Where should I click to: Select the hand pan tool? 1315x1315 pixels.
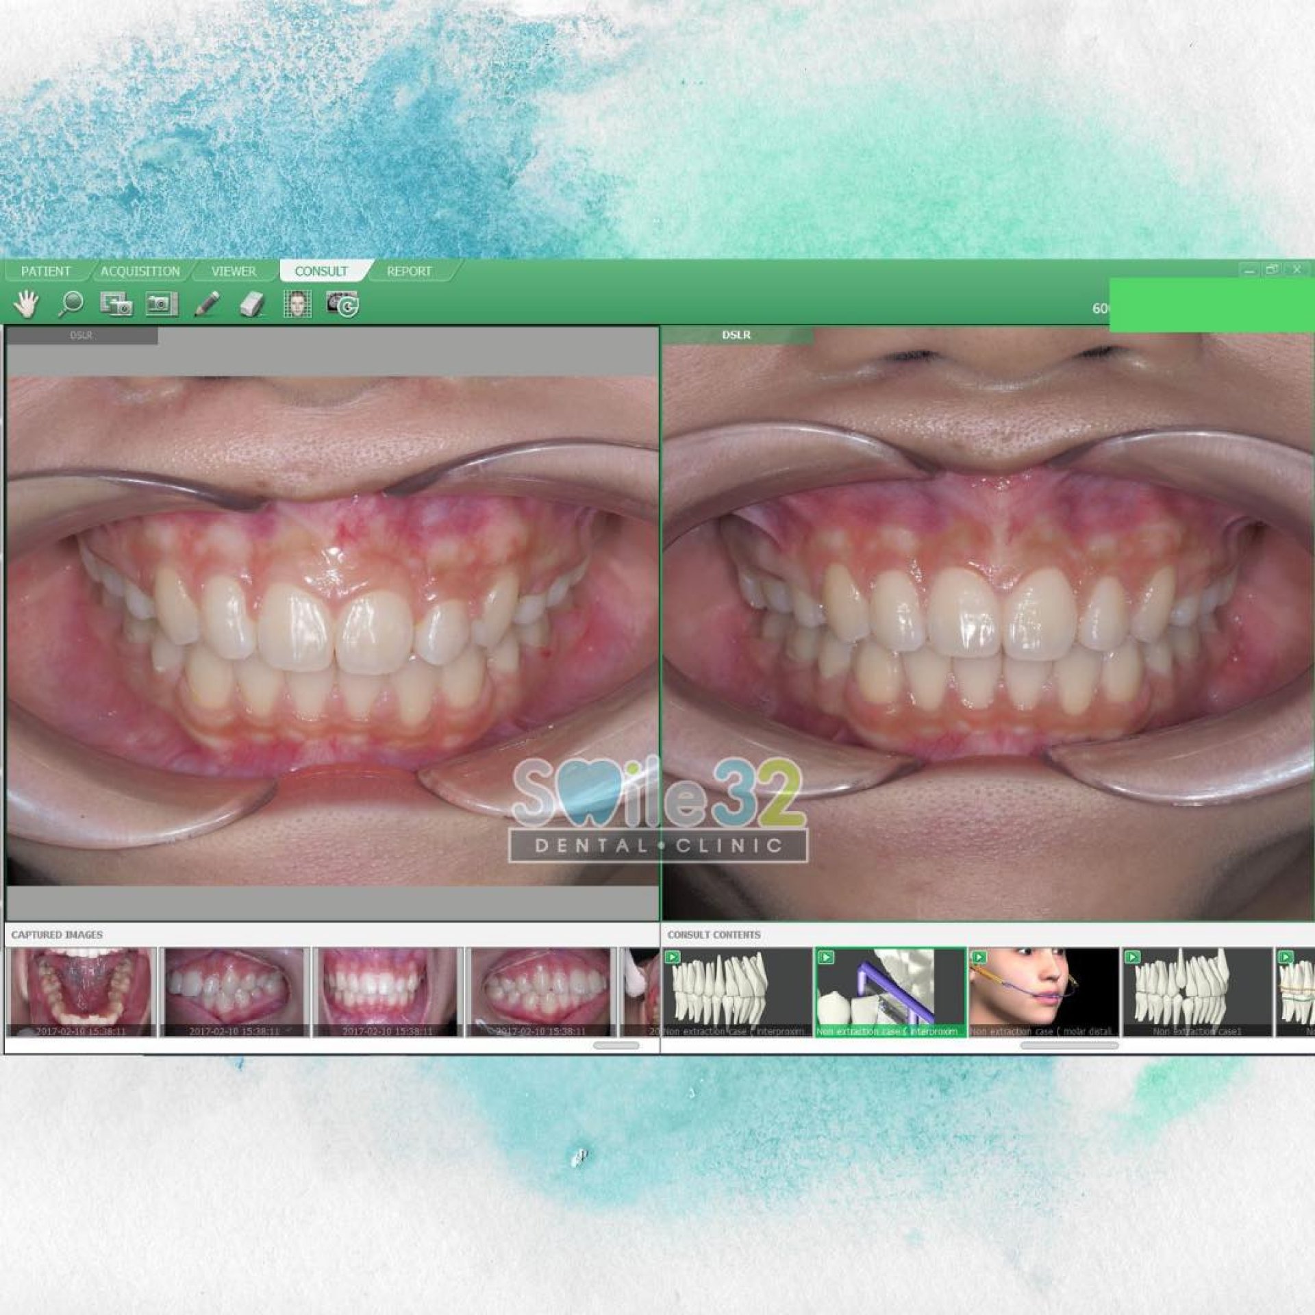point(27,303)
